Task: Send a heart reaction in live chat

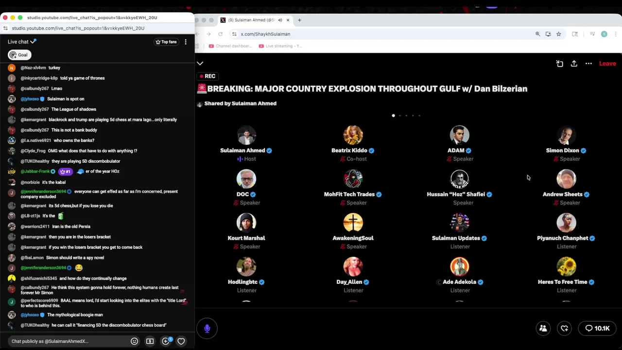Action: point(181,341)
